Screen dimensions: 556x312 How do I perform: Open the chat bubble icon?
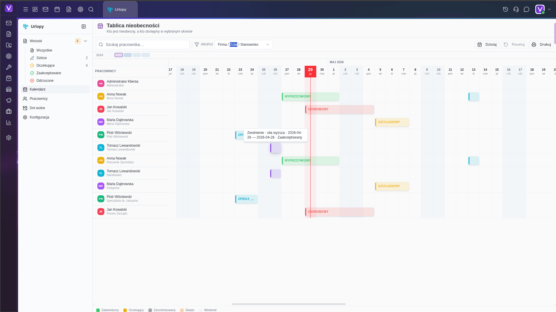pos(526,9)
